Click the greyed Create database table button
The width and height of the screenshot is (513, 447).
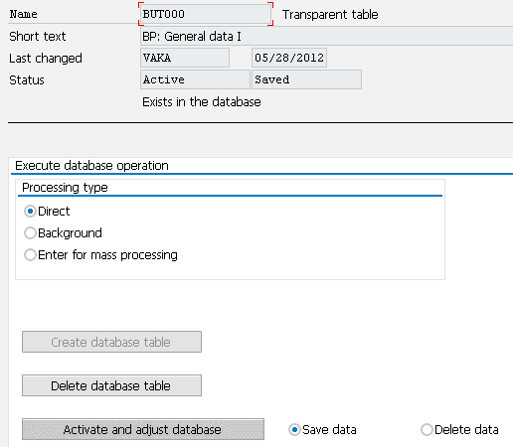tap(111, 342)
